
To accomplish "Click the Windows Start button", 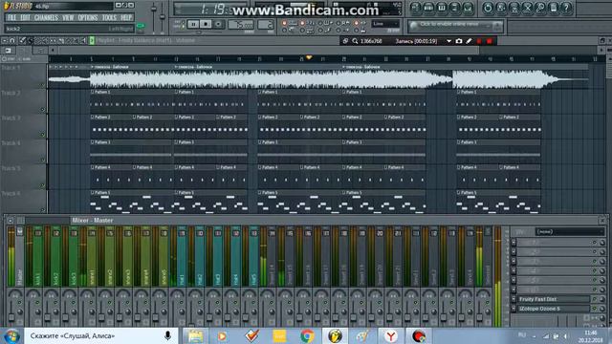I will point(11,335).
